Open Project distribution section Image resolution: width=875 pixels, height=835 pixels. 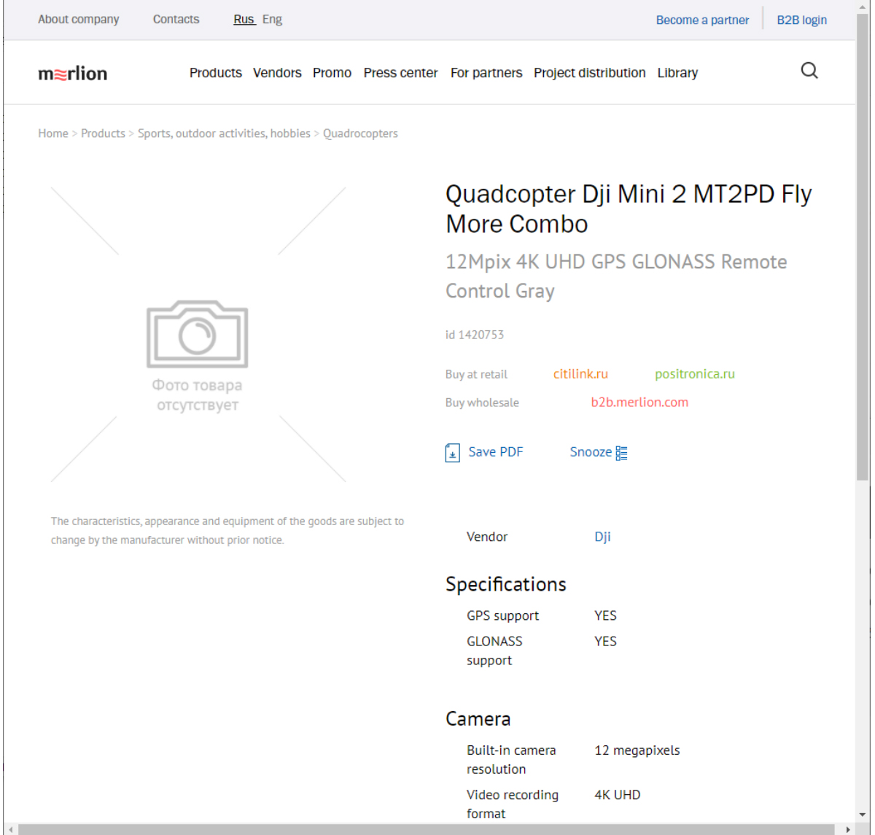point(590,73)
